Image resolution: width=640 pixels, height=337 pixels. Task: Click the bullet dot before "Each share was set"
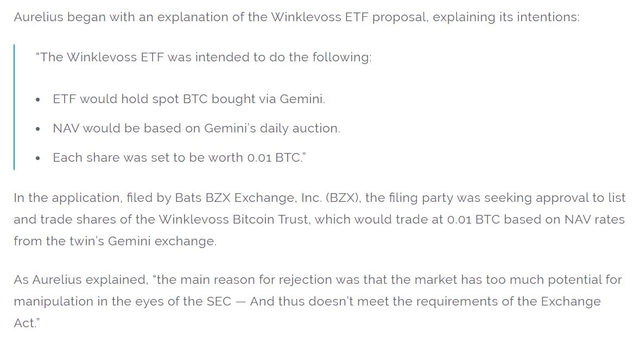(x=37, y=158)
